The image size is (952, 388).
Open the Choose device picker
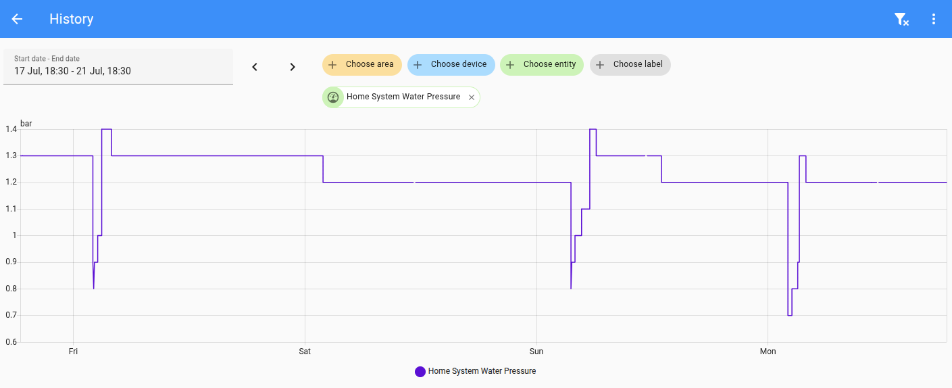pyautogui.click(x=451, y=65)
